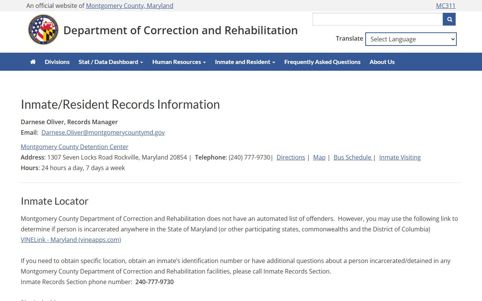Screen dimensions: 482x301
Task: Go to Frequently Asked Questions
Action: click(x=322, y=62)
